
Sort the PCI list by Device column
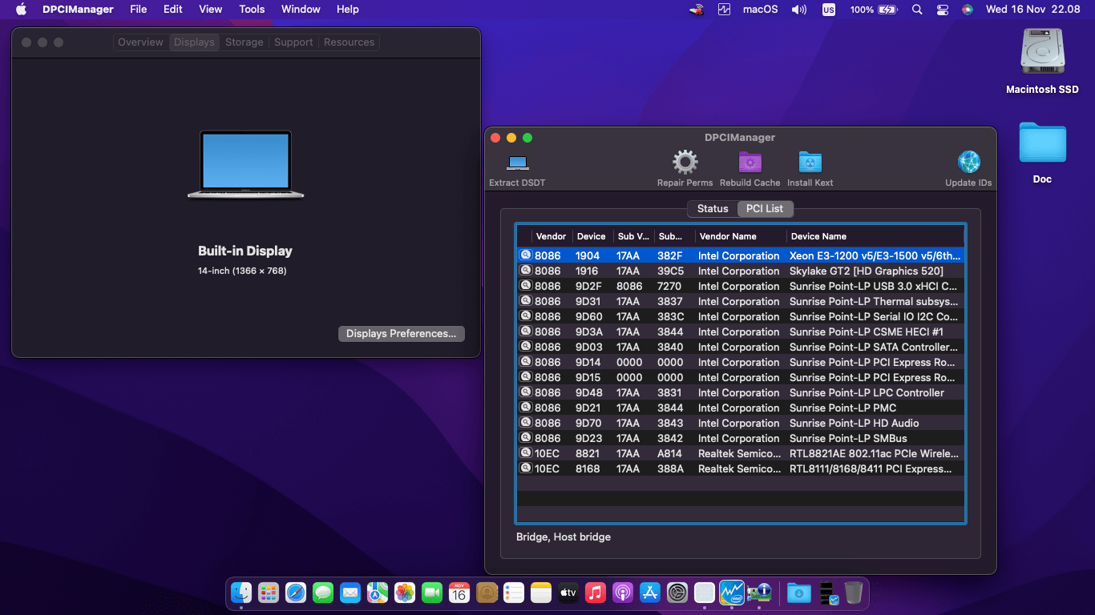tap(592, 236)
